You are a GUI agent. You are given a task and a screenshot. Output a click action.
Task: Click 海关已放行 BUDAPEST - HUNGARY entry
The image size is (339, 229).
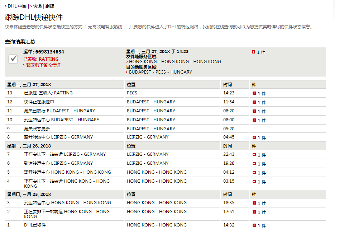pyautogui.click(x=59, y=111)
